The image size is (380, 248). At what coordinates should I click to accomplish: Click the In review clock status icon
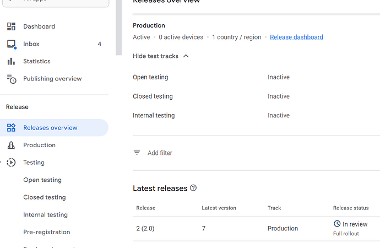tap(337, 224)
